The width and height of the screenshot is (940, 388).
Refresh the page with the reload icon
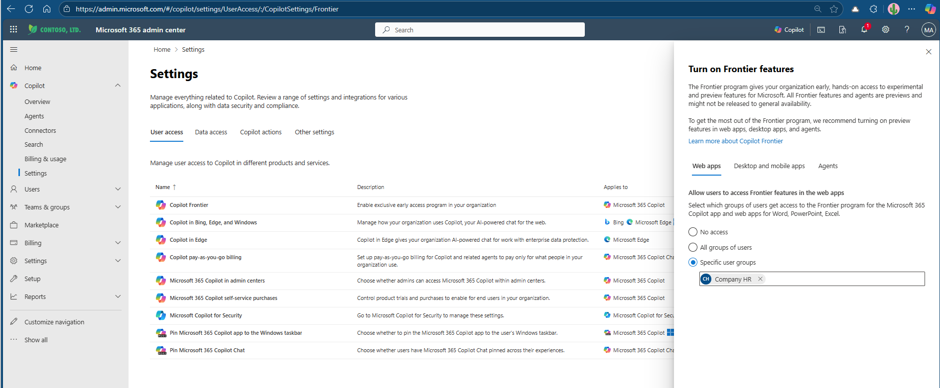tap(29, 9)
